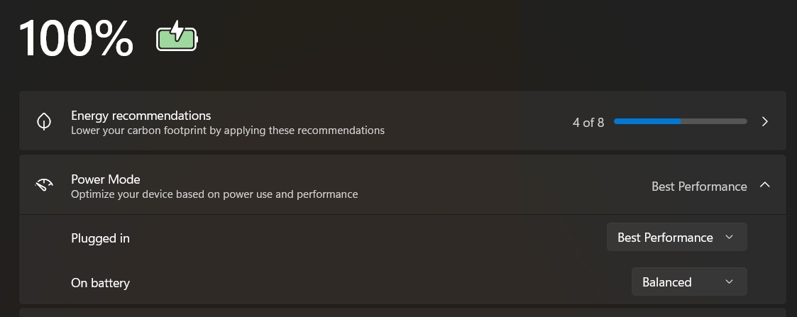Click the Plugged in label
The height and width of the screenshot is (317, 797).
point(100,238)
